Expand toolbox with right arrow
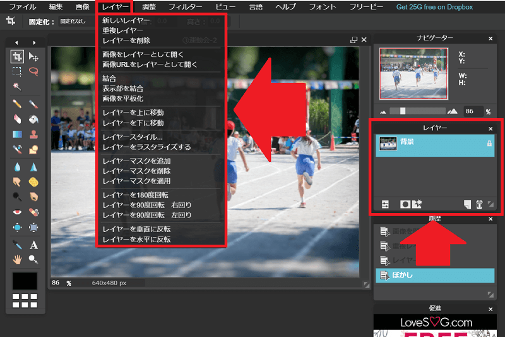This screenshot has height=337, width=505. (x=34, y=42)
